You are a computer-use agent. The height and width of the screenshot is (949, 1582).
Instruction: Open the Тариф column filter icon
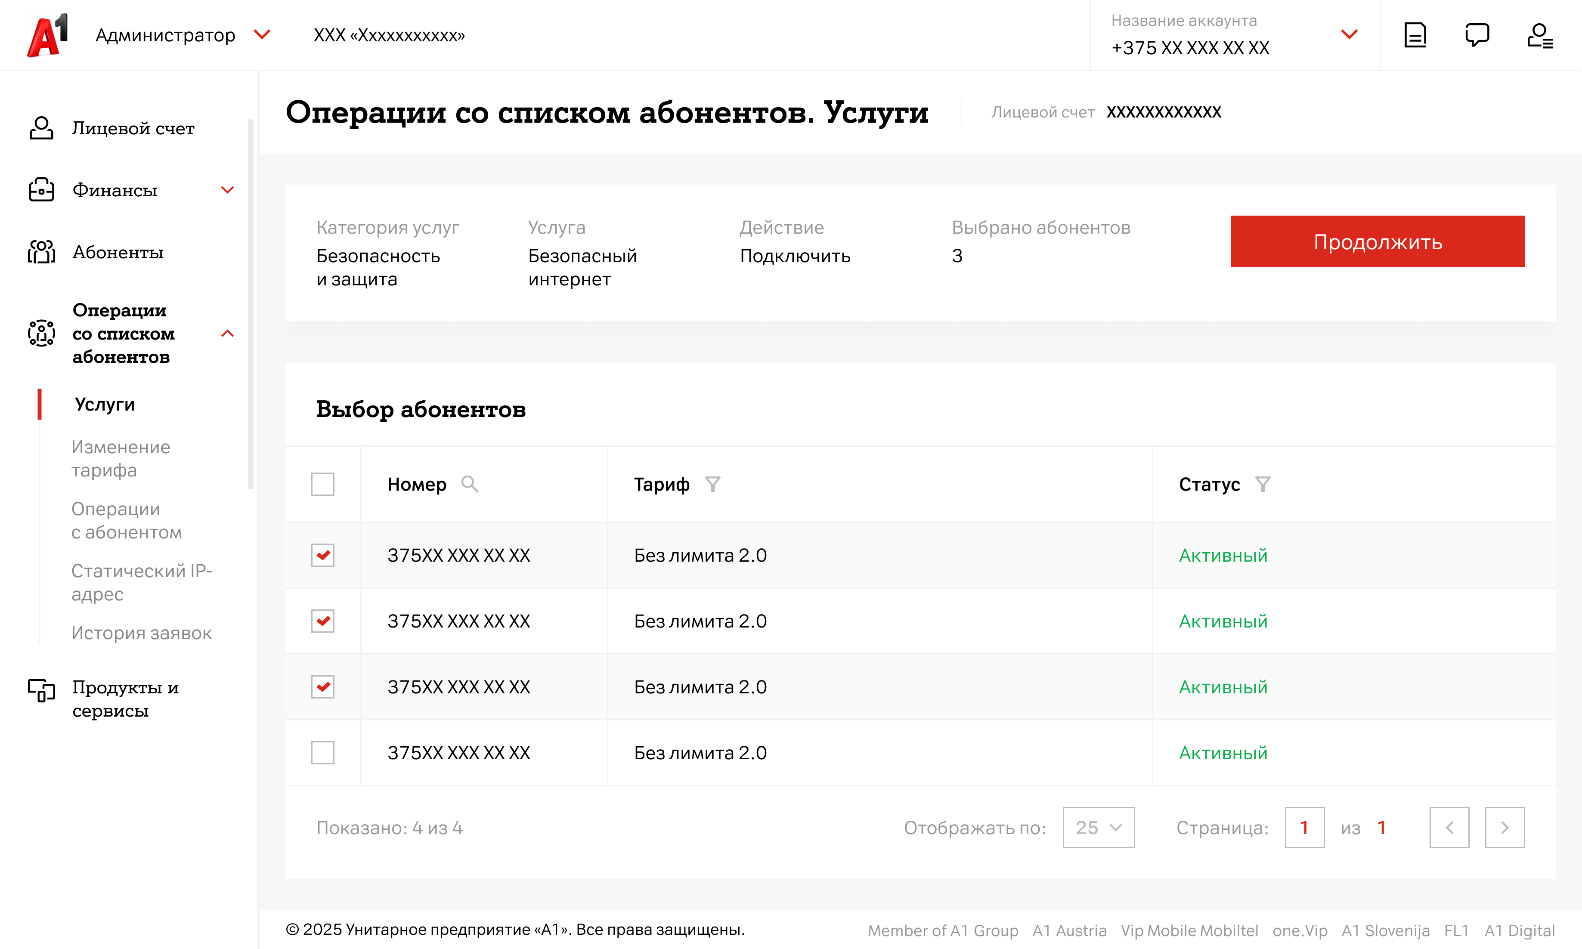tap(712, 484)
